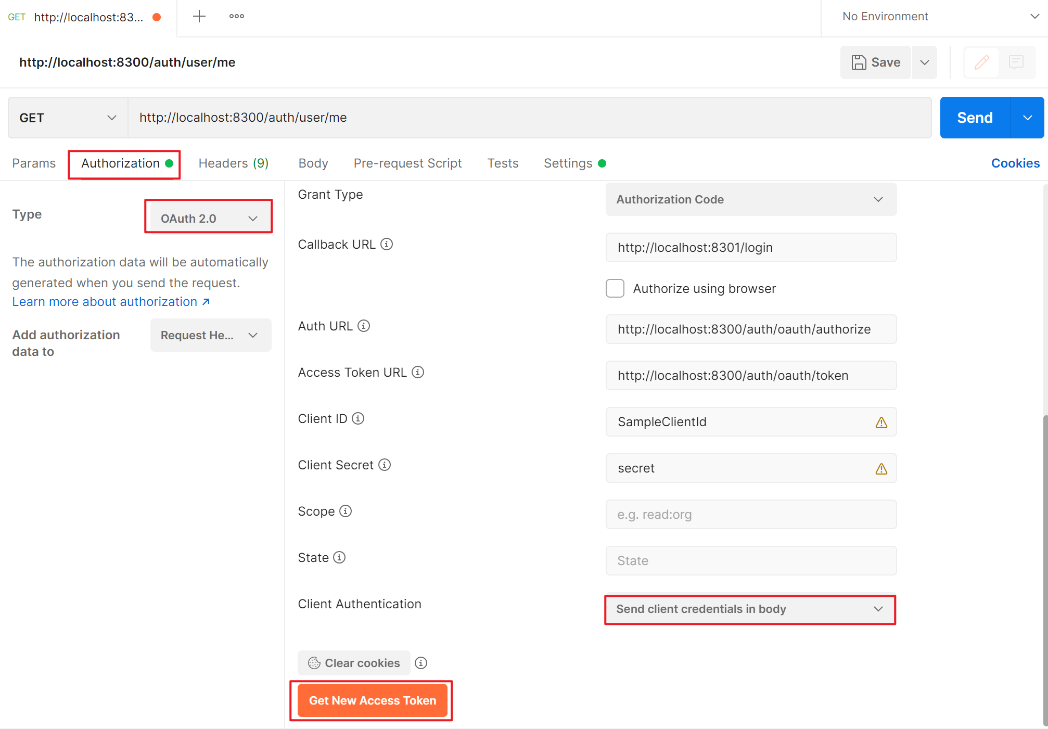Open Grant Type Authorization Code dropdown
1048x729 pixels.
[x=750, y=199]
